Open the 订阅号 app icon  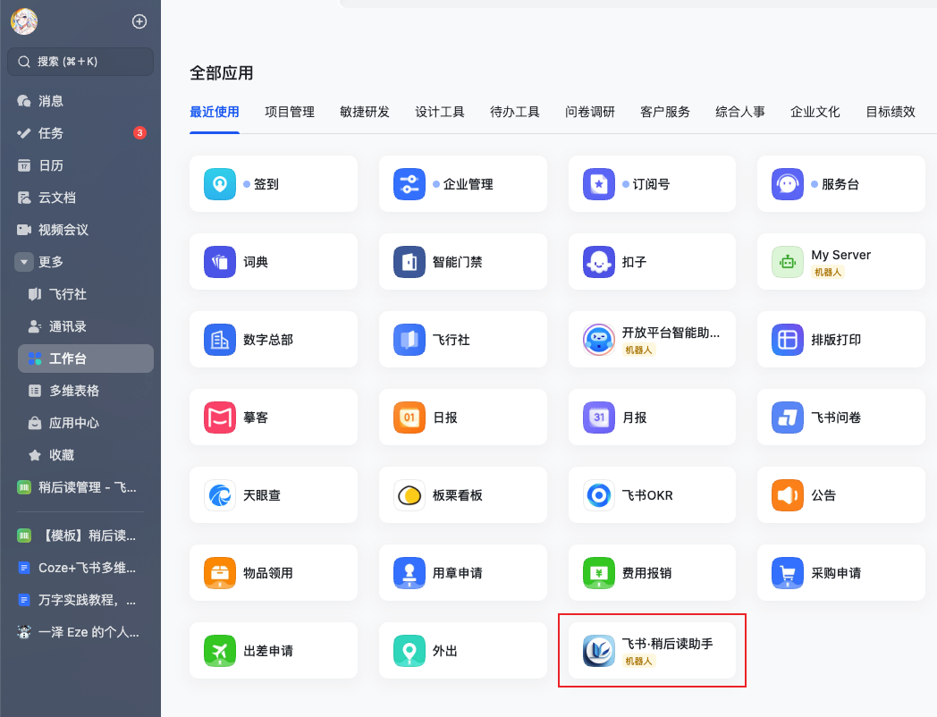coord(598,184)
